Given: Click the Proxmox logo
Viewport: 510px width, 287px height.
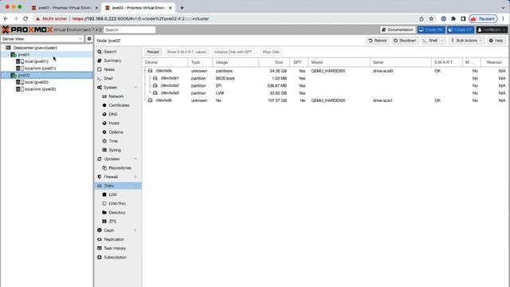Looking at the screenshot, I should pyautogui.click(x=27, y=29).
